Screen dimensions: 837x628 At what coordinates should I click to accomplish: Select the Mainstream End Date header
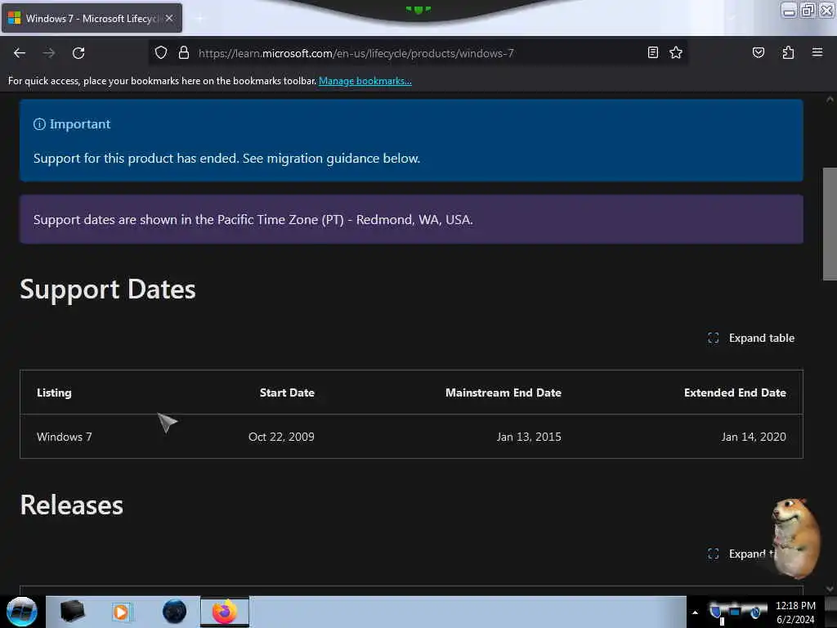(504, 392)
